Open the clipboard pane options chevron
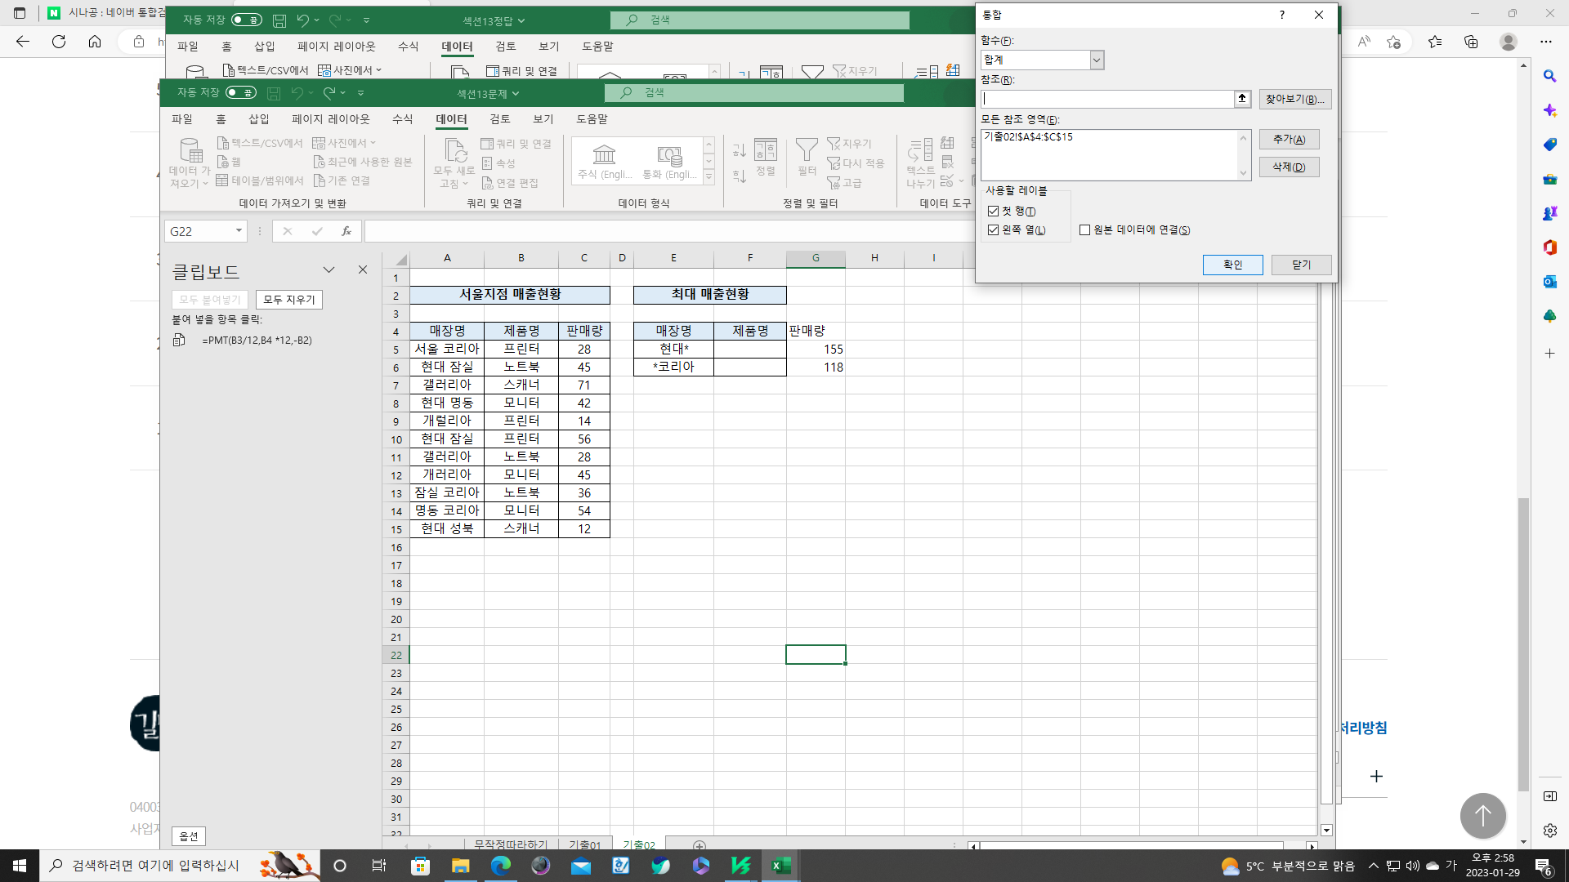Viewport: 1569px width, 882px height. [x=329, y=270]
